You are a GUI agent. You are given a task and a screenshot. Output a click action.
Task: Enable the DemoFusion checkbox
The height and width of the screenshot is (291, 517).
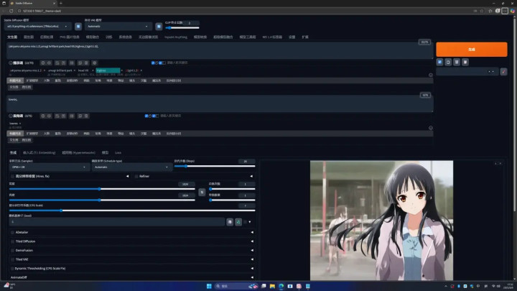coord(12,251)
